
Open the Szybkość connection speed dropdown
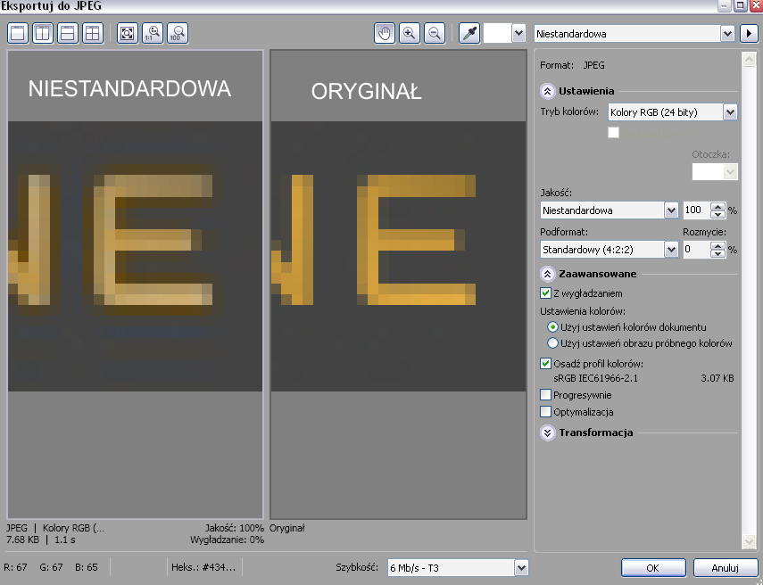[521, 568]
